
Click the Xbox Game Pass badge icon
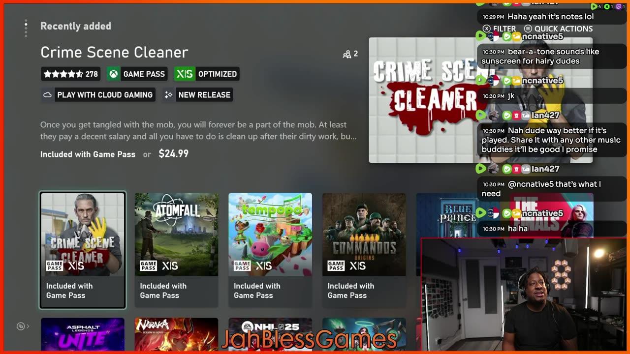pos(114,74)
